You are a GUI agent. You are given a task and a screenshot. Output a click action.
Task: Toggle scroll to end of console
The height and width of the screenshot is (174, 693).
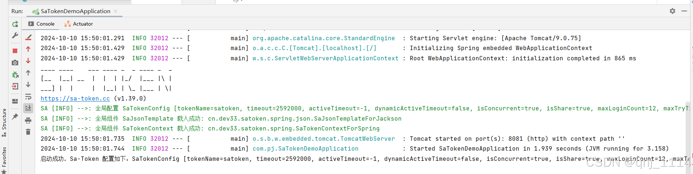pos(28,108)
